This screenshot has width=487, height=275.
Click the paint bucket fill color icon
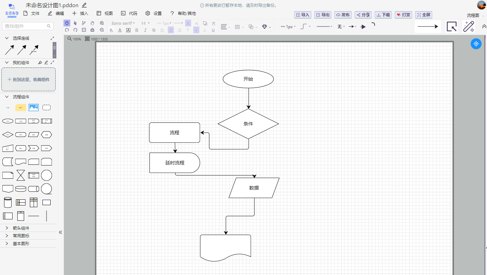coord(111,30)
